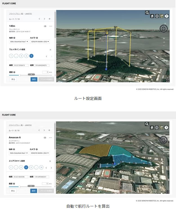The image size is (176, 213).
Task: Click the 緯度 field in 140m panel
Action: point(21,65)
